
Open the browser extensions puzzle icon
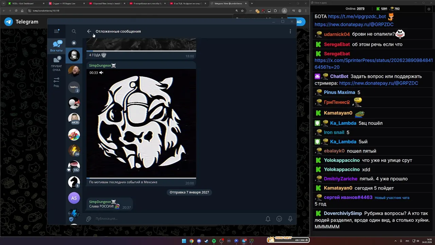coord(275,11)
